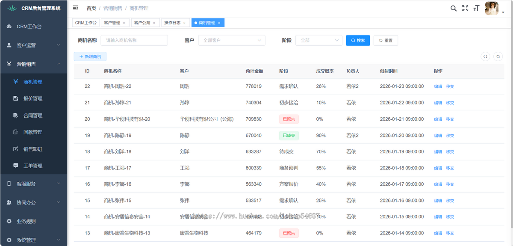Click the amount 778019
This screenshot has height=246, width=513.
[254, 86]
